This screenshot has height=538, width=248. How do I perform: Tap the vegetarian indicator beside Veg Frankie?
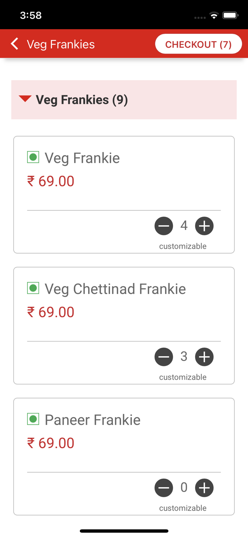click(x=33, y=157)
